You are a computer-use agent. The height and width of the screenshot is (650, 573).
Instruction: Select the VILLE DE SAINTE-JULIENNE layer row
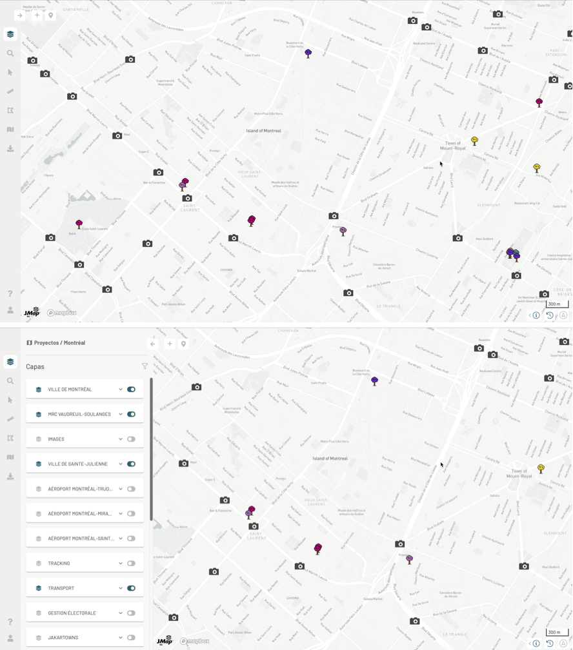tap(77, 464)
